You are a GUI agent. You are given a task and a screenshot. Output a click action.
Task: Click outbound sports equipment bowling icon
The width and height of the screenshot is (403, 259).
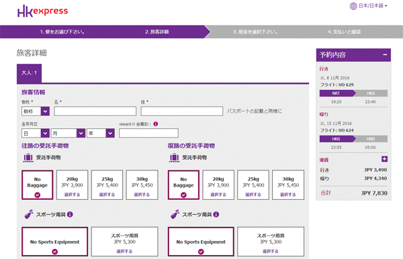click(29, 214)
